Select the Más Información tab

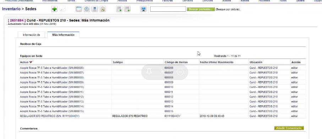tap(63, 35)
